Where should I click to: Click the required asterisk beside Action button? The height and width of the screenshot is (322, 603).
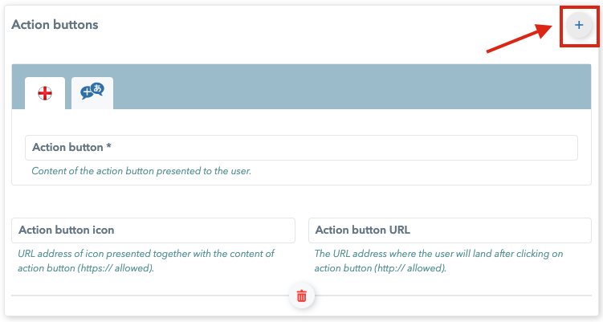tap(109, 146)
